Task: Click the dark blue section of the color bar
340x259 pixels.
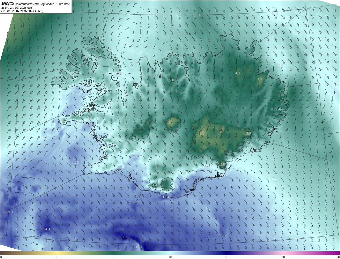Action: [227, 253]
